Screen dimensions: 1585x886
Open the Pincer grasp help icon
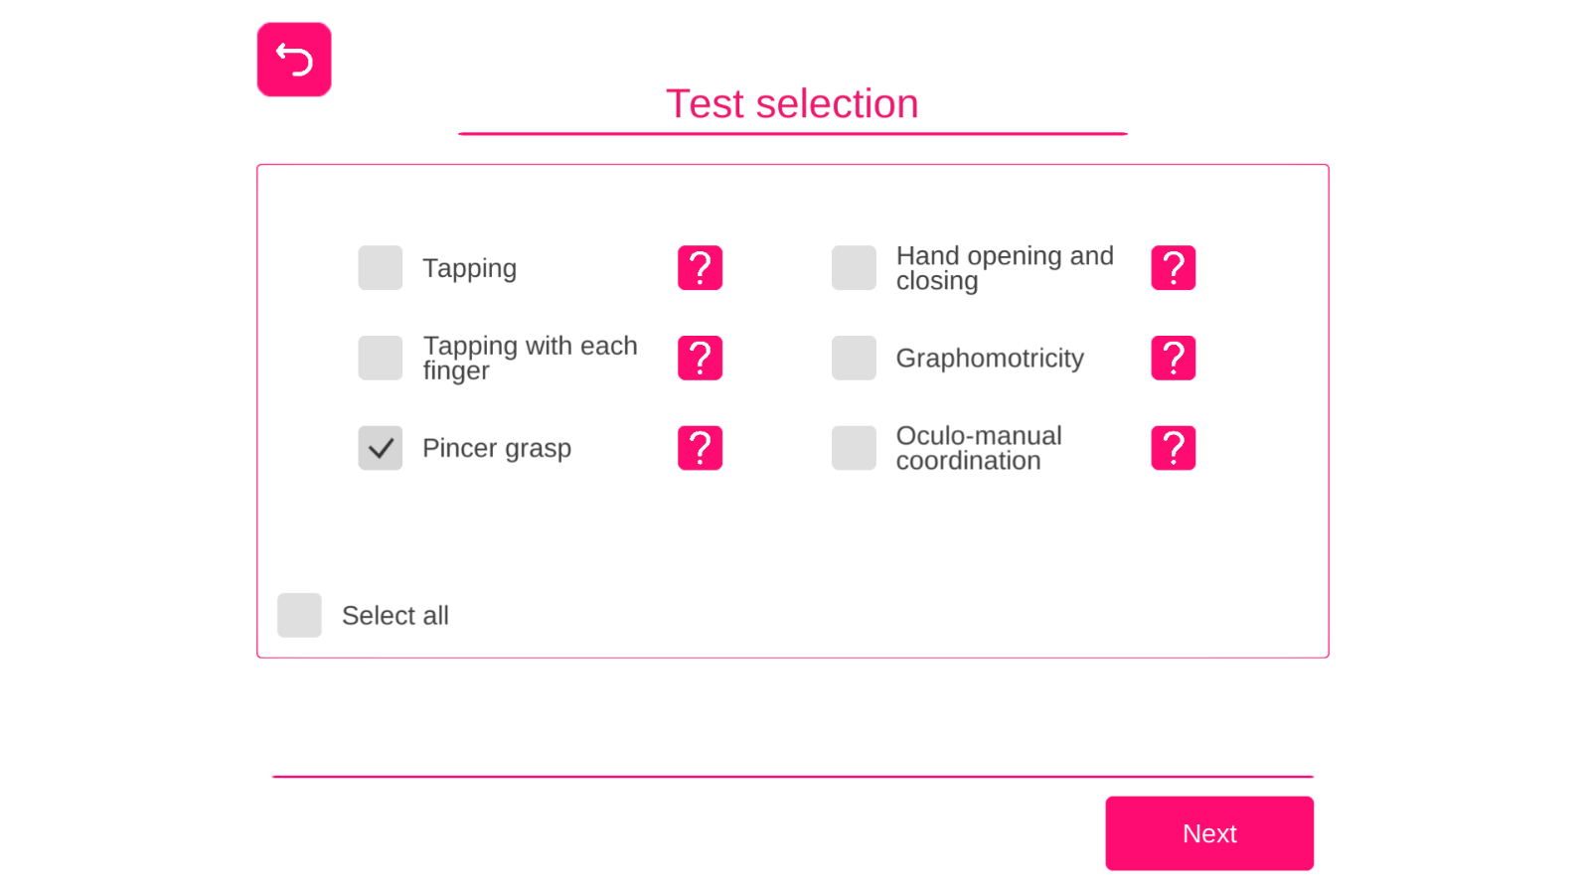pyautogui.click(x=700, y=448)
